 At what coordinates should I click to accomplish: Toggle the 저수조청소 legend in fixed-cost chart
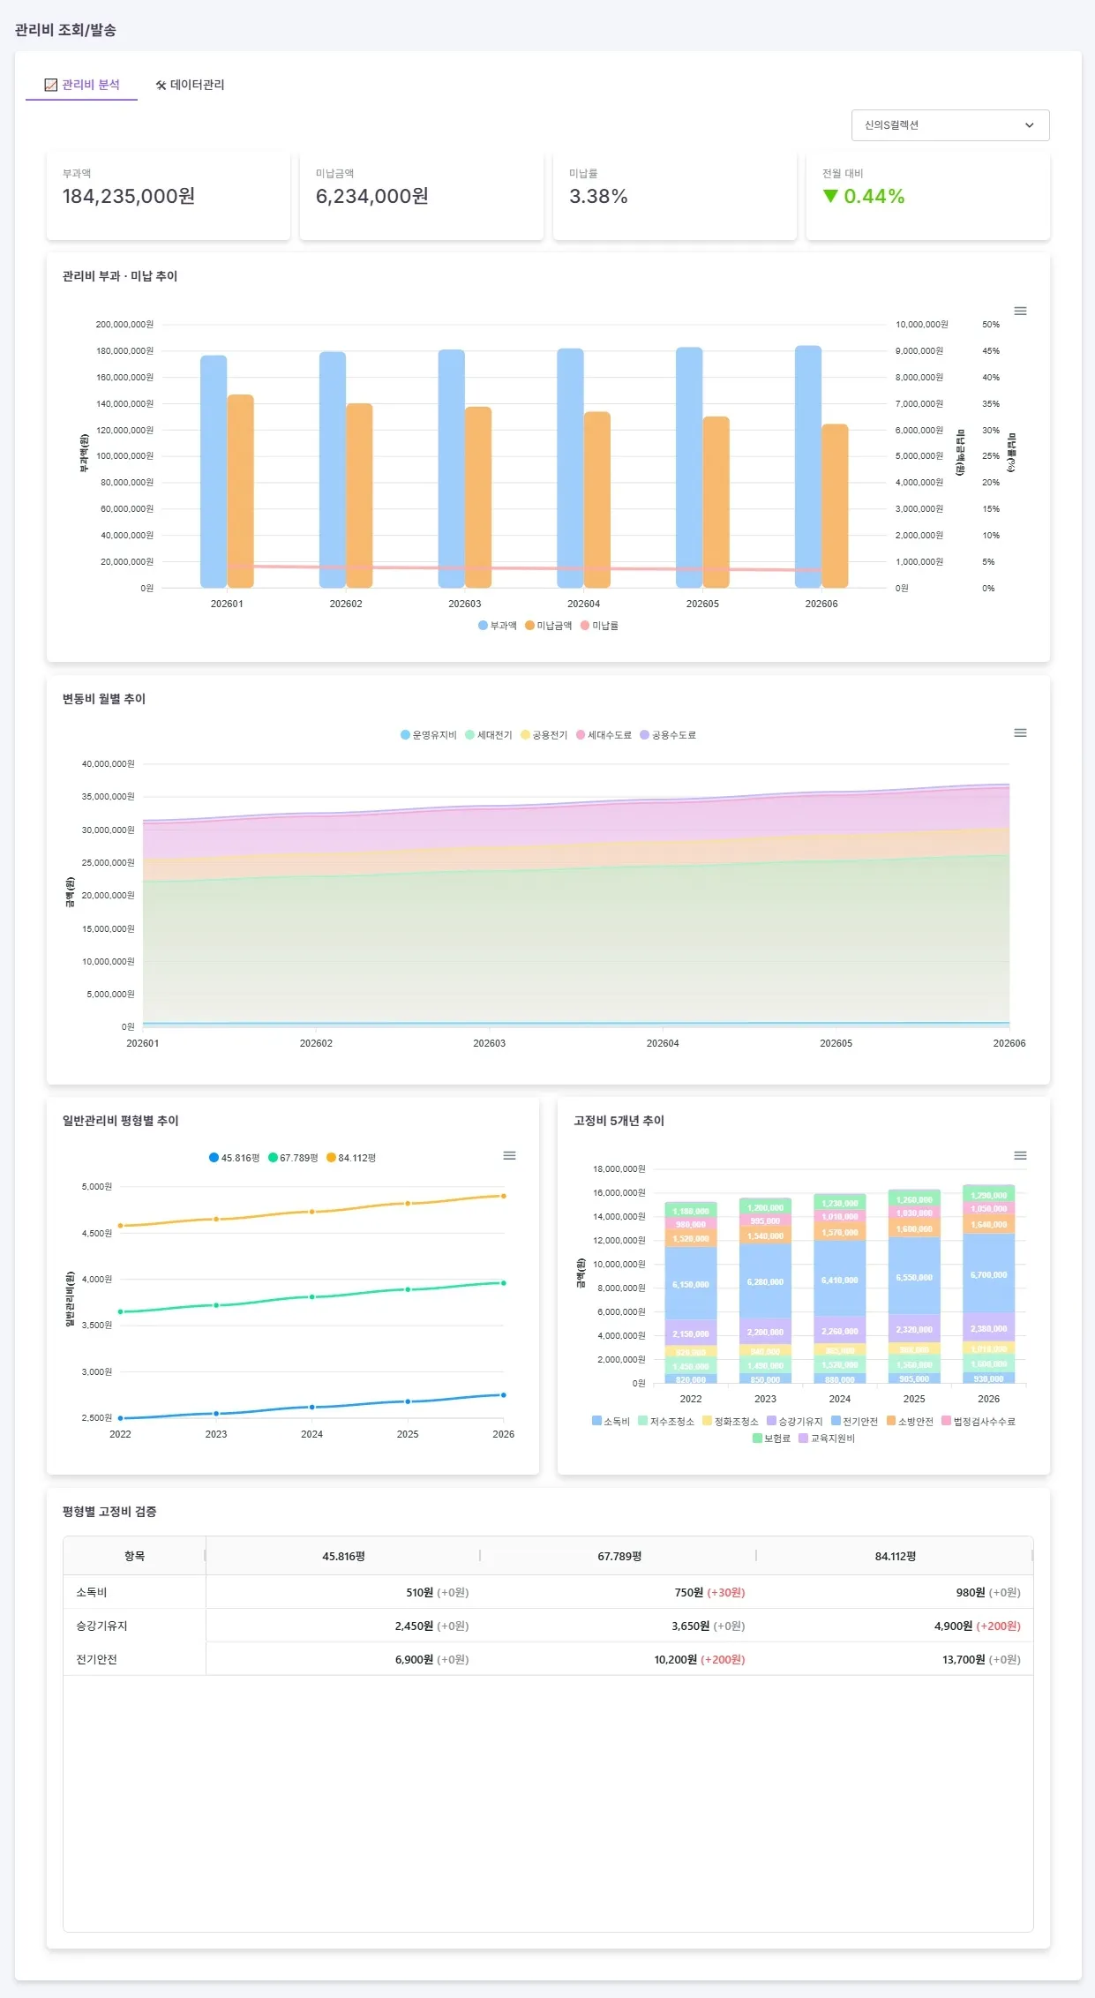pos(667,1422)
